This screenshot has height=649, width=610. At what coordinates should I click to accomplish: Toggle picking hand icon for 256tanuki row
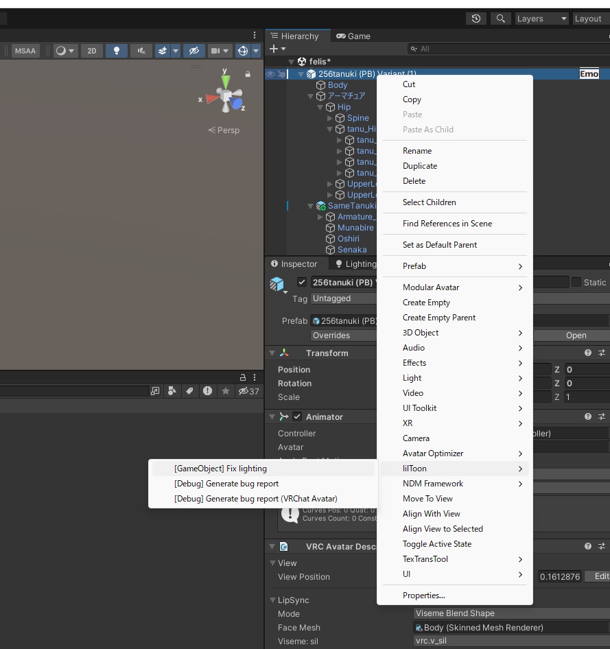pyautogui.click(x=281, y=73)
